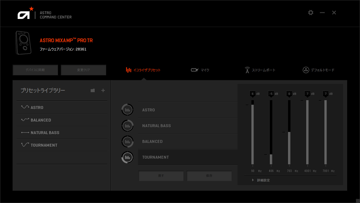Select TOURNAMENT in the preset library

coord(62,145)
